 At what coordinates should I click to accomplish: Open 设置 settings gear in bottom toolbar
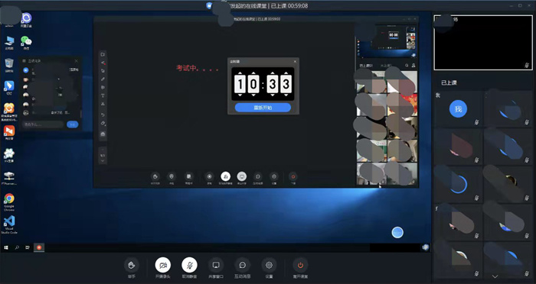click(x=269, y=265)
